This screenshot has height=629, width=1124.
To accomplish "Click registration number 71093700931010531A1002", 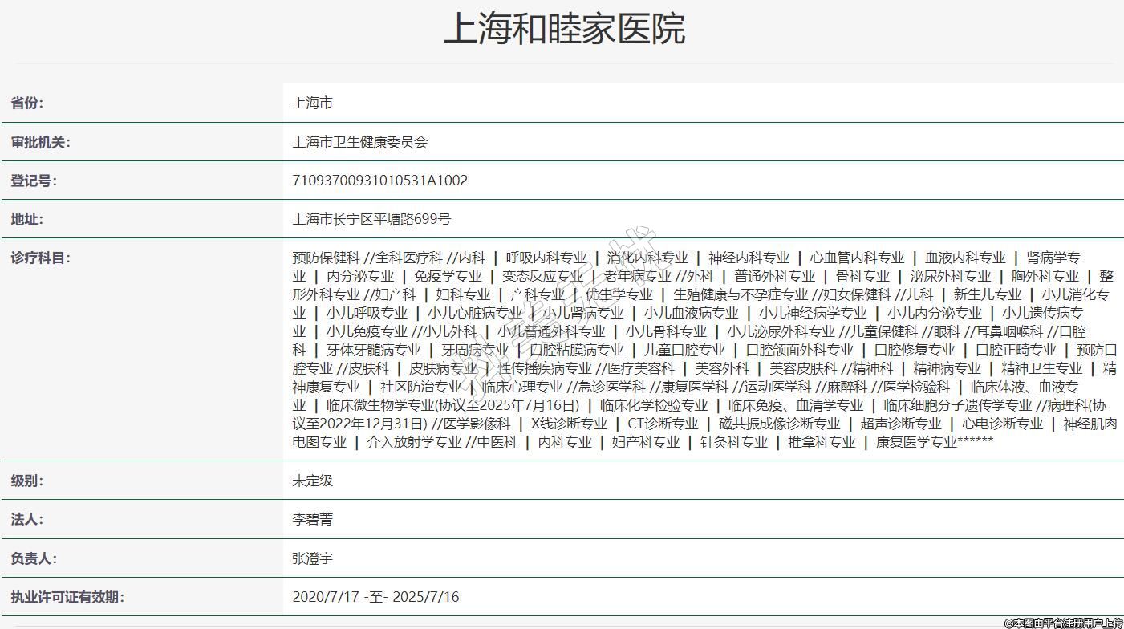I will (x=379, y=181).
